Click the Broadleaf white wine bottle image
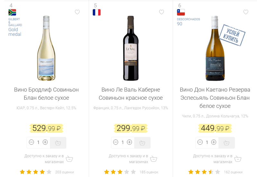This screenshot has width=257, height=177. pos(46,48)
